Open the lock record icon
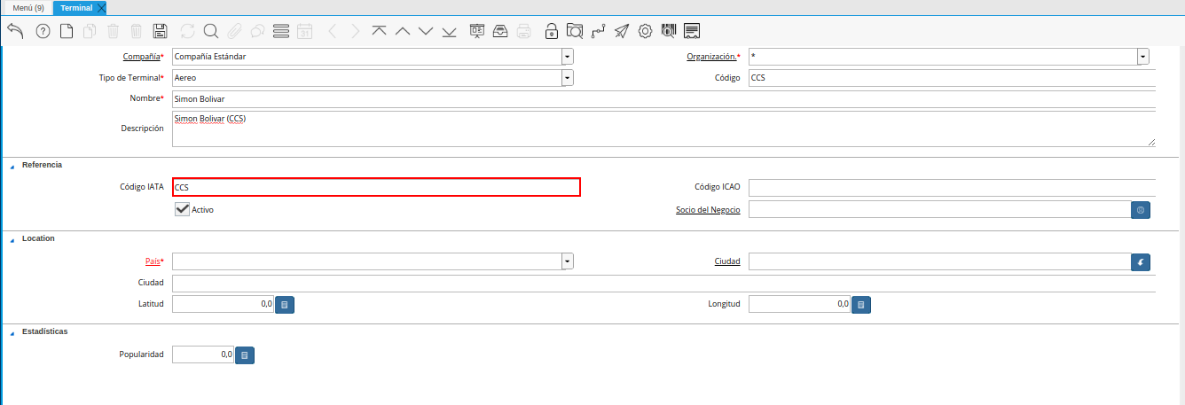1185x405 pixels. [552, 31]
